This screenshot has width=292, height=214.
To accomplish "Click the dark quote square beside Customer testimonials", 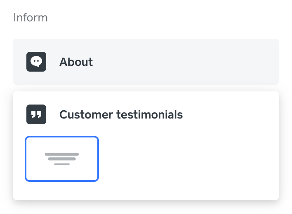I will coord(36,114).
